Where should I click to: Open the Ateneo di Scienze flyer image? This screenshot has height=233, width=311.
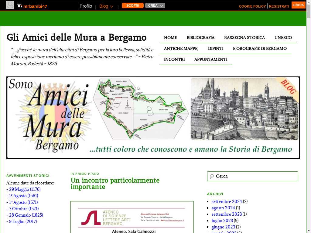click(x=132, y=217)
